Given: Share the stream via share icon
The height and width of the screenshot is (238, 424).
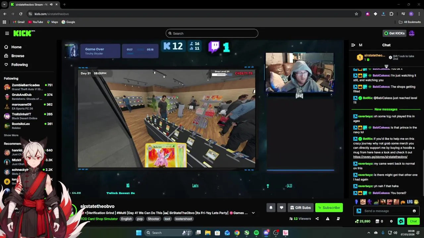Looking at the screenshot, I should click(x=317, y=218).
